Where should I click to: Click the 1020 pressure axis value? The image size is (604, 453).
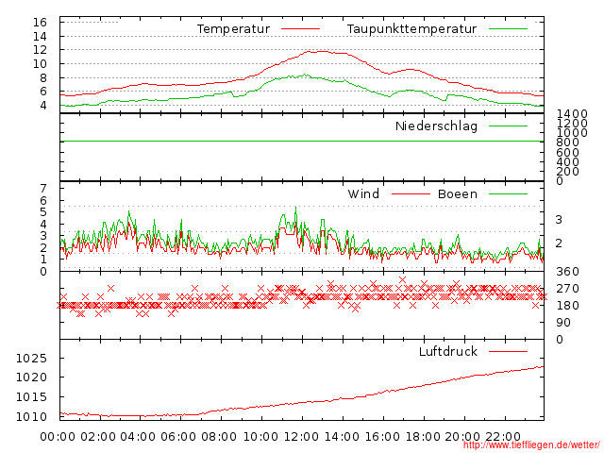point(31,377)
